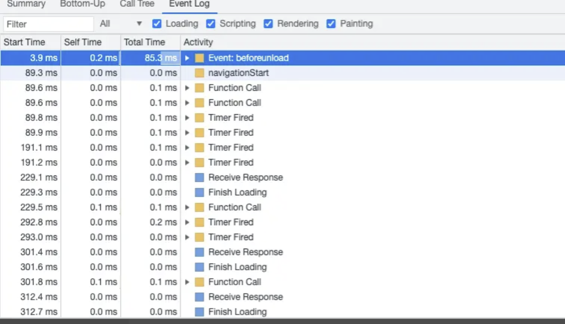Click blue icon of Receive Response at 229.1 ms
The width and height of the screenshot is (565, 324).
click(199, 177)
